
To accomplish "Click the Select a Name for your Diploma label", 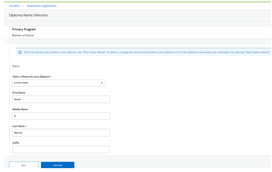I will [x=31, y=77].
